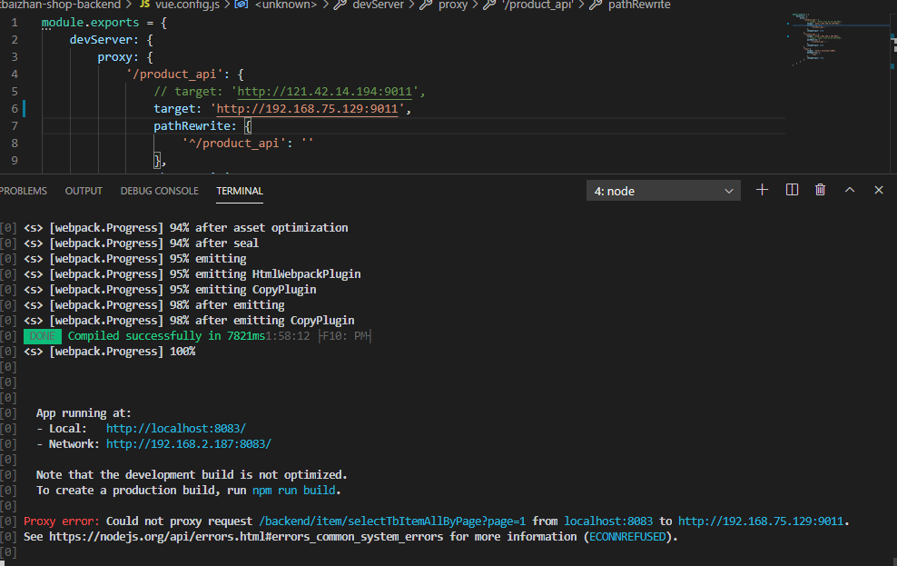Click the JS file icon in breadcrumb
897x566 pixels.
pos(144,5)
